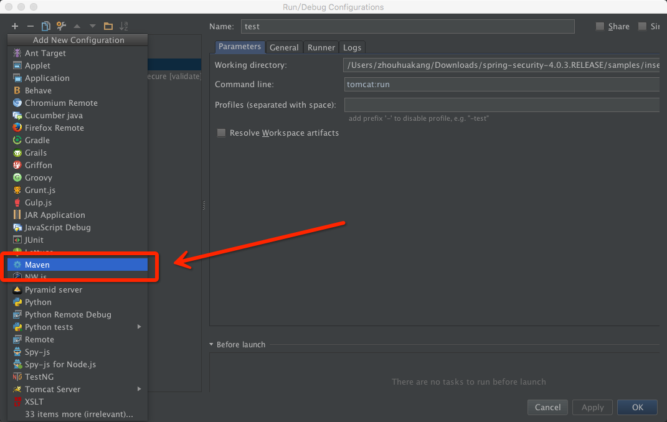Choose Spy-js configuration

[77, 352]
